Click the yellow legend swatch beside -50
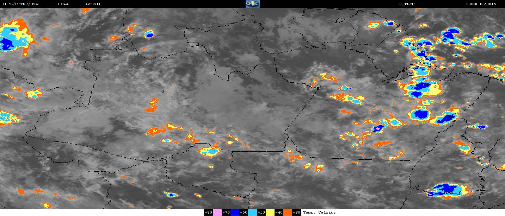The height and width of the screenshot is (216, 505). 270,212
